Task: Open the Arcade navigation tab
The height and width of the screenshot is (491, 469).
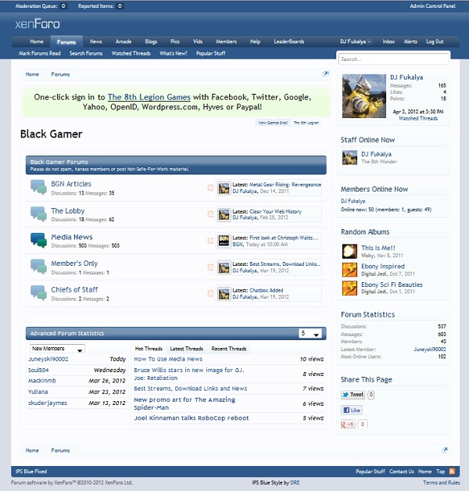Action: [123, 41]
